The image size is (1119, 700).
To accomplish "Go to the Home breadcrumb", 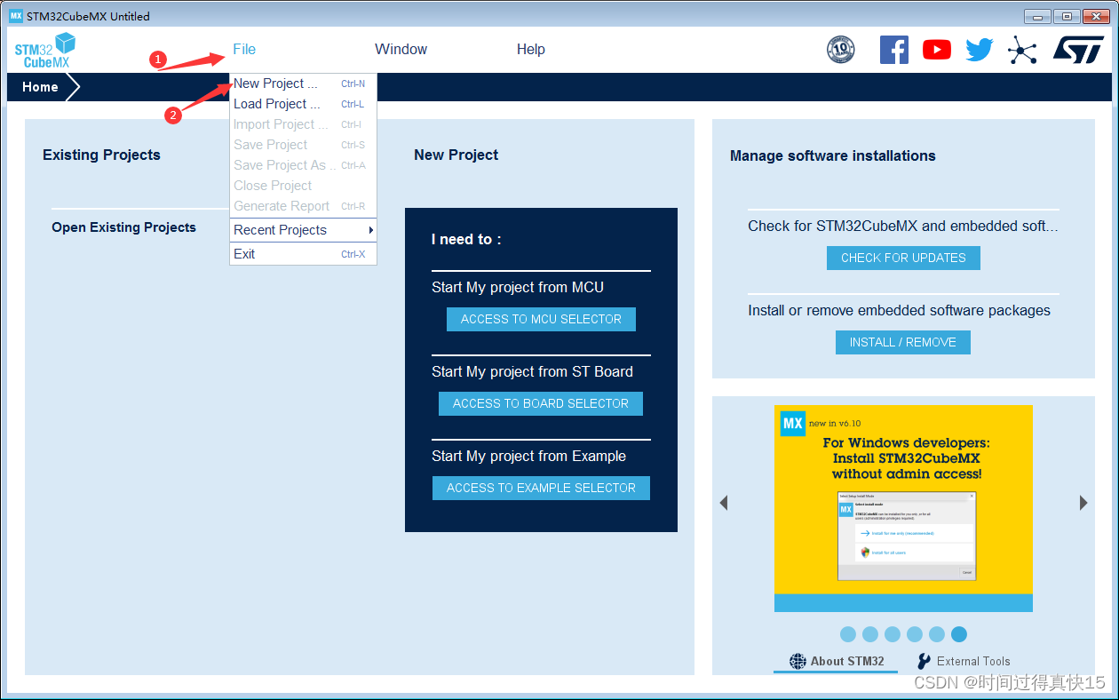I will [40, 87].
